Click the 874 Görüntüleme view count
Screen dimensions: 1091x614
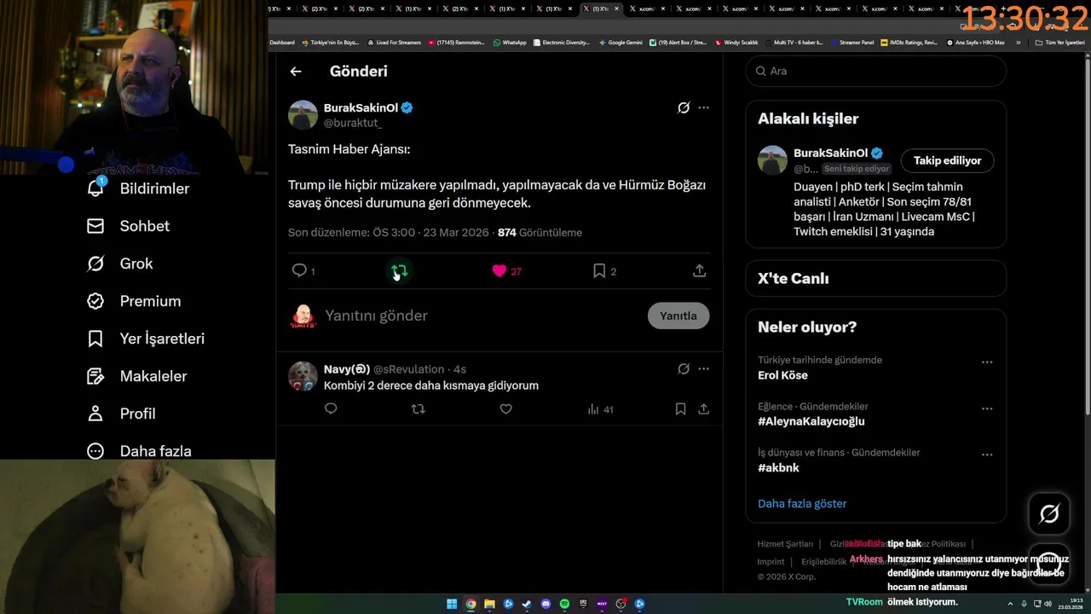tap(540, 232)
